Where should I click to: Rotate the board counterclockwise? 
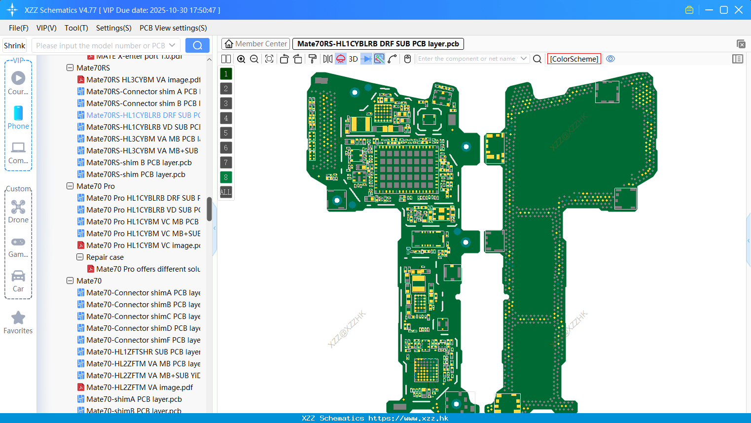click(284, 59)
